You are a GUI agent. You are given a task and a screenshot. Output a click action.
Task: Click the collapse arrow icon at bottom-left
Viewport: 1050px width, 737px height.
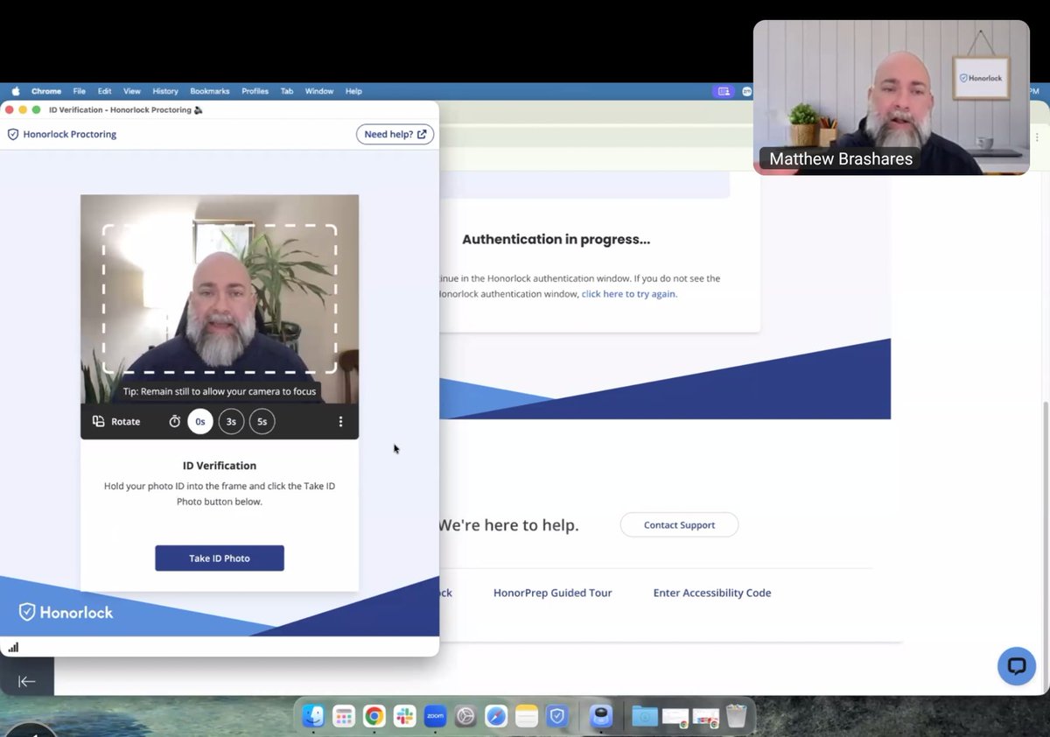[27, 681]
